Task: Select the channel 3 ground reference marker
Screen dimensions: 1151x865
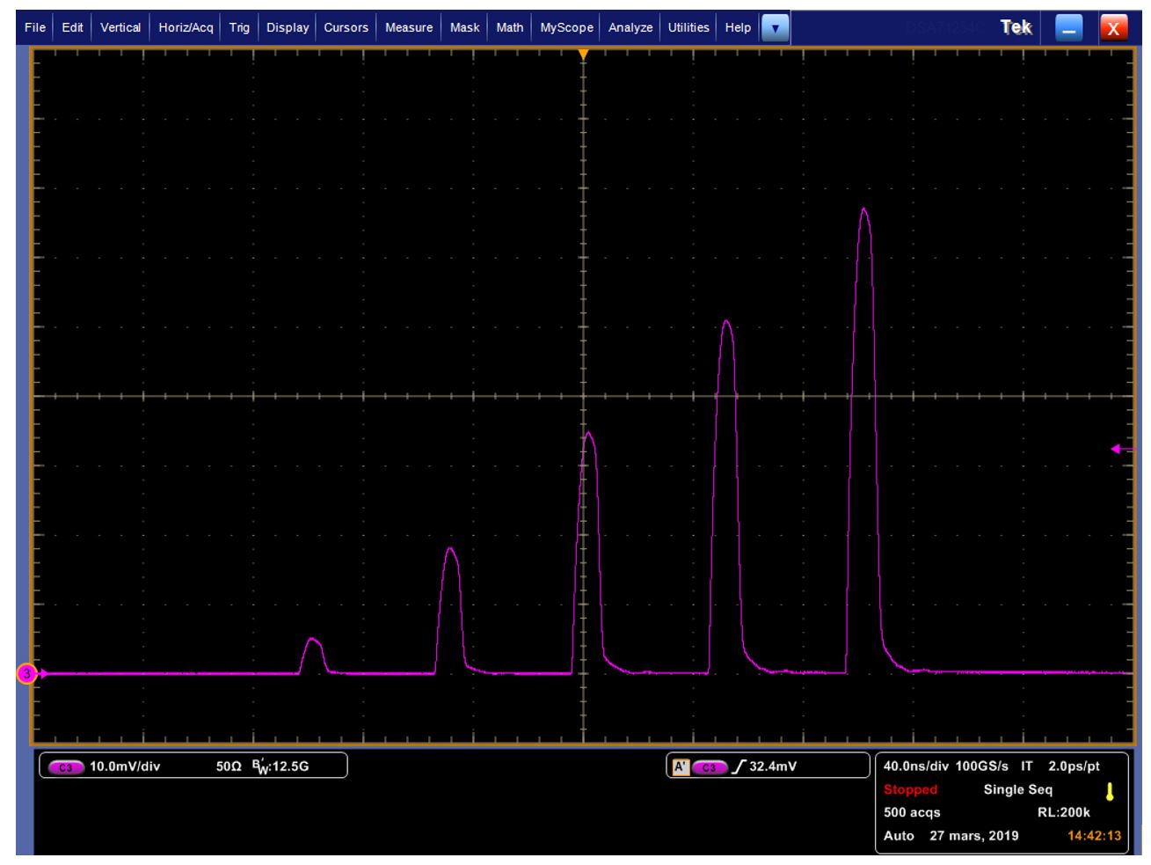Action: [x=26, y=674]
